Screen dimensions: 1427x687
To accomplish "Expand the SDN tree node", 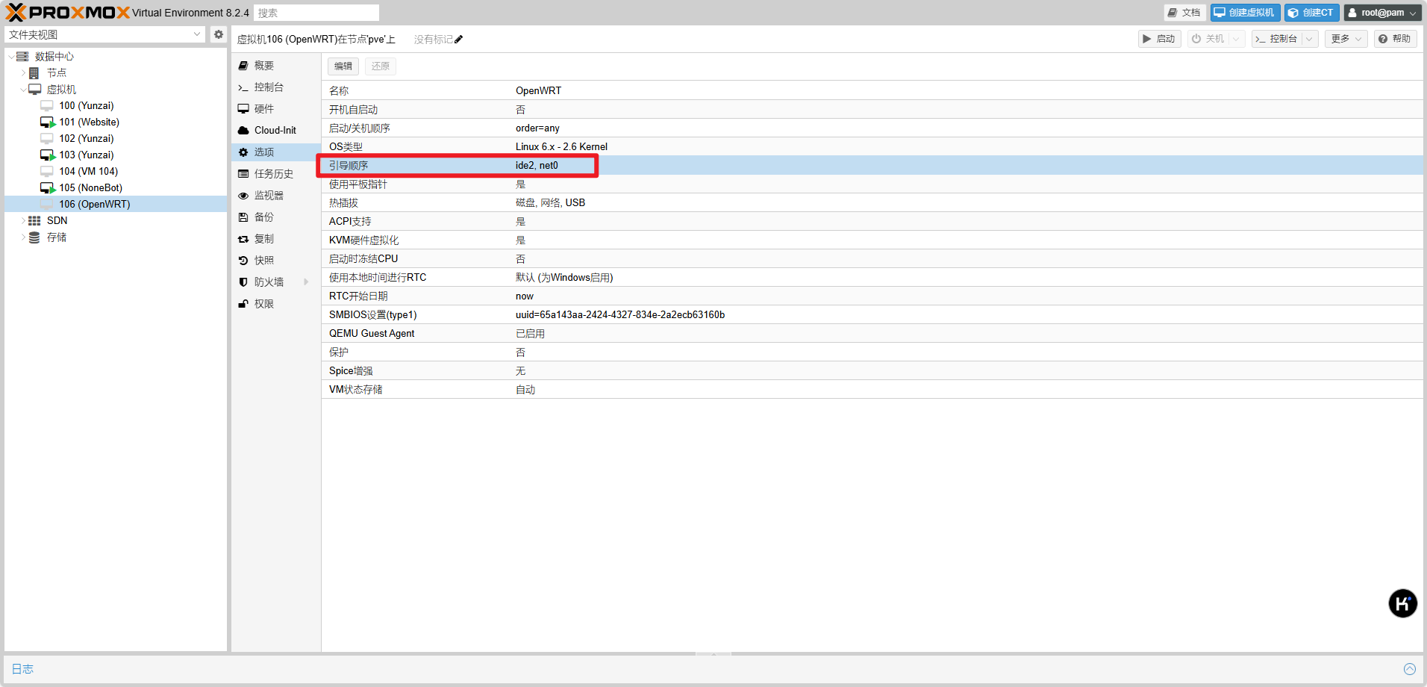I will tap(23, 221).
